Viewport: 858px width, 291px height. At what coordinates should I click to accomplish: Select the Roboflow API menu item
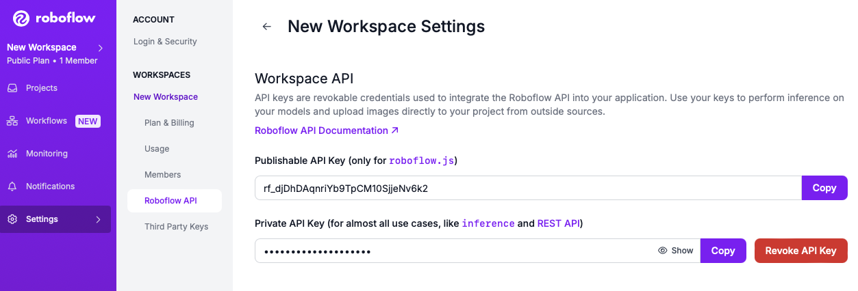click(x=175, y=201)
